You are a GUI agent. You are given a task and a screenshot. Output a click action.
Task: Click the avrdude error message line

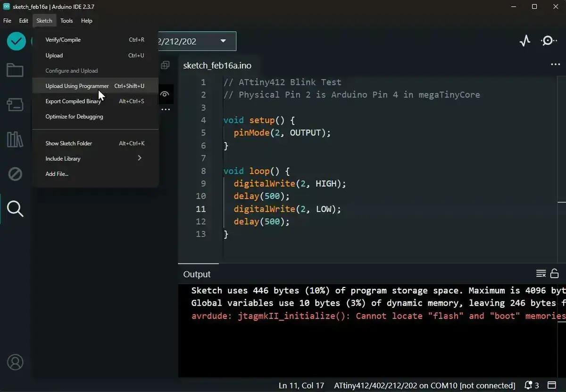(378, 316)
